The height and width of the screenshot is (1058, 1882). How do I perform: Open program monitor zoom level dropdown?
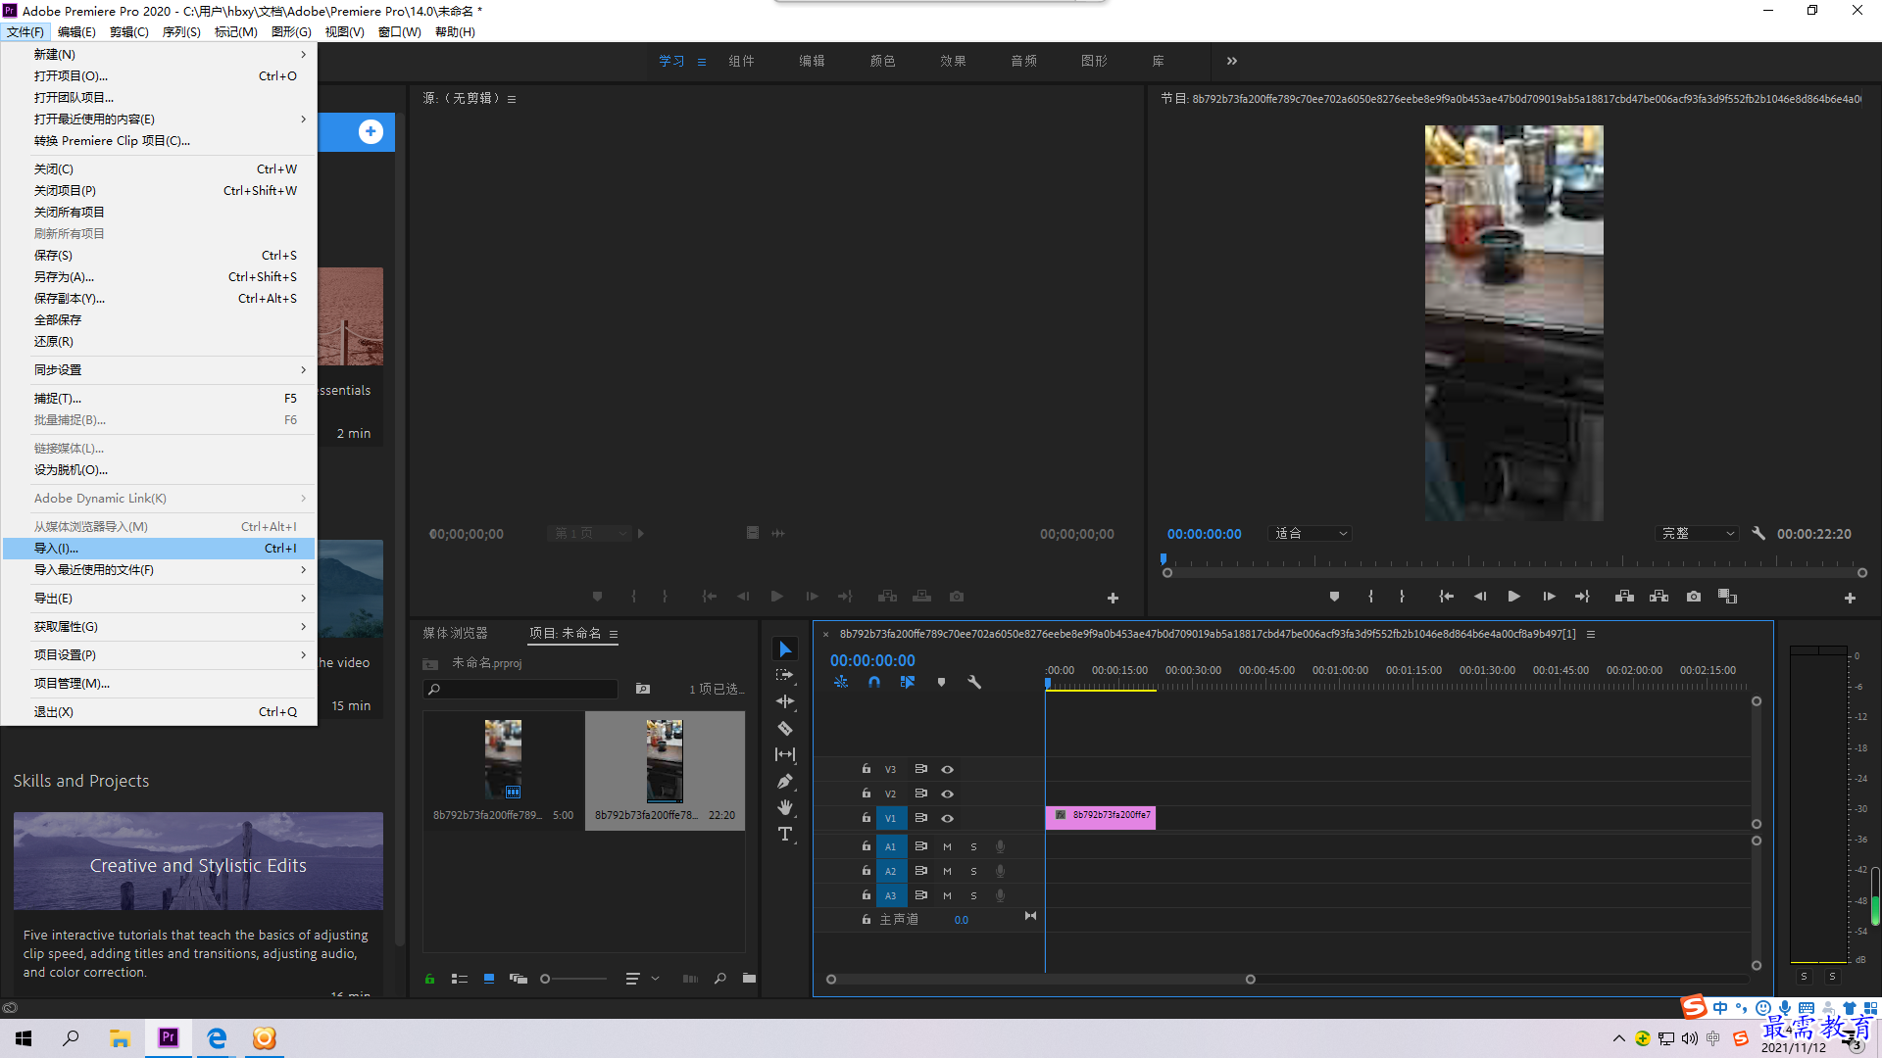coord(1311,534)
